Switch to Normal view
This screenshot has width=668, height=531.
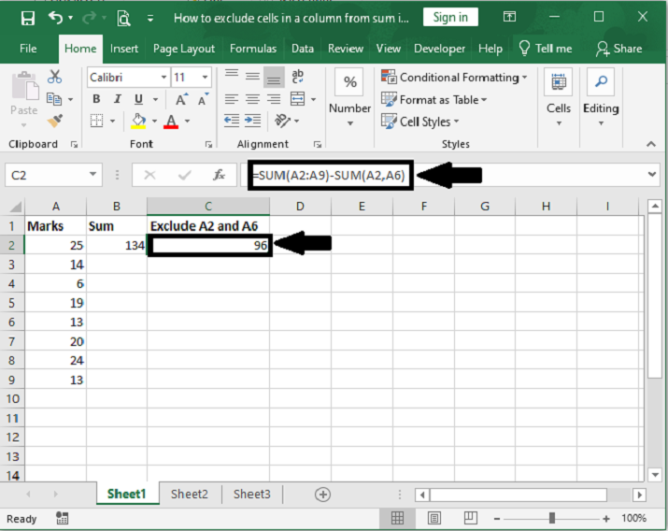pyautogui.click(x=397, y=518)
